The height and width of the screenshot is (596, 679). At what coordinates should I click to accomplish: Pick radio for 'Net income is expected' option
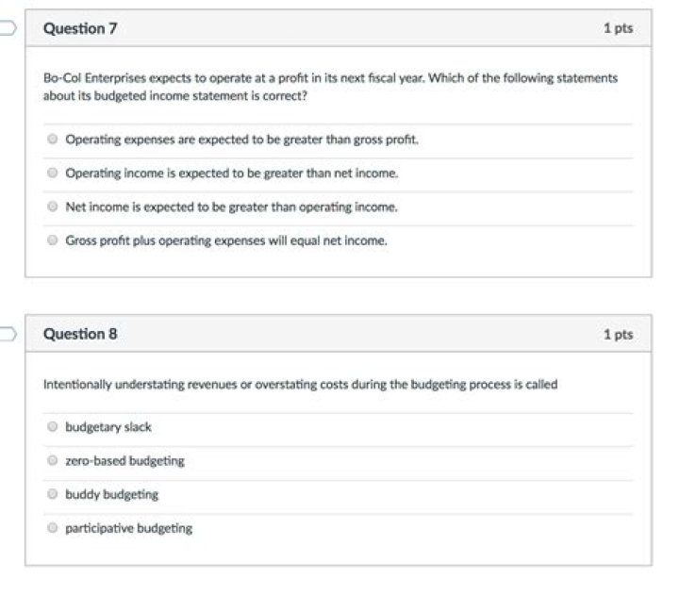pyautogui.click(x=53, y=207)
